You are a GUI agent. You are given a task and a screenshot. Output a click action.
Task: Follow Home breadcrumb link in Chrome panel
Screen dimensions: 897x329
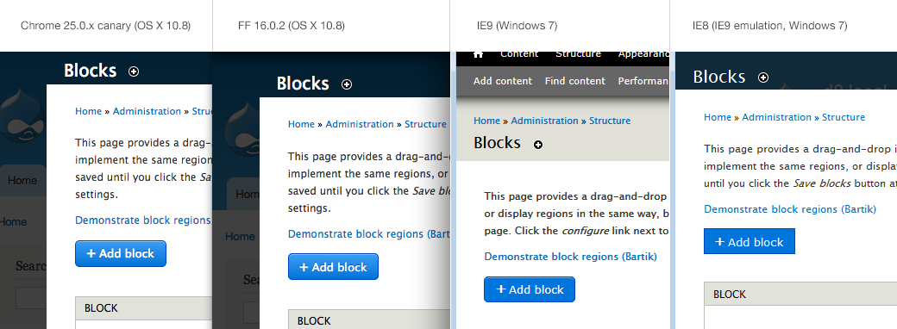click(88, 111)
